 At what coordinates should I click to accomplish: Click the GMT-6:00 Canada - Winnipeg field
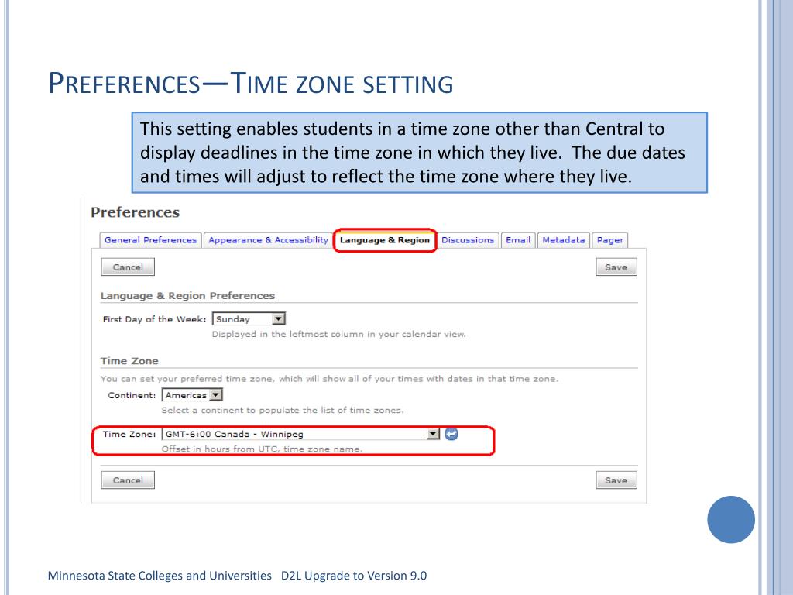click(x=301, y=434)
